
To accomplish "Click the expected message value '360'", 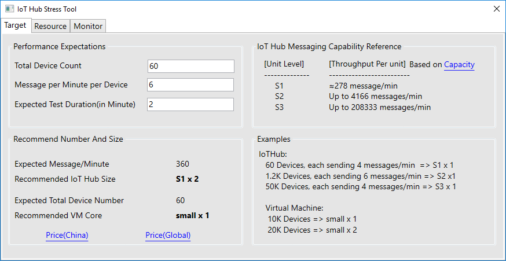I will click(x=182, y=164).
